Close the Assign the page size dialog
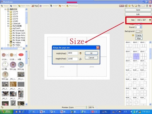This screenshot has height=114, width=152. (x=98, y=48)
